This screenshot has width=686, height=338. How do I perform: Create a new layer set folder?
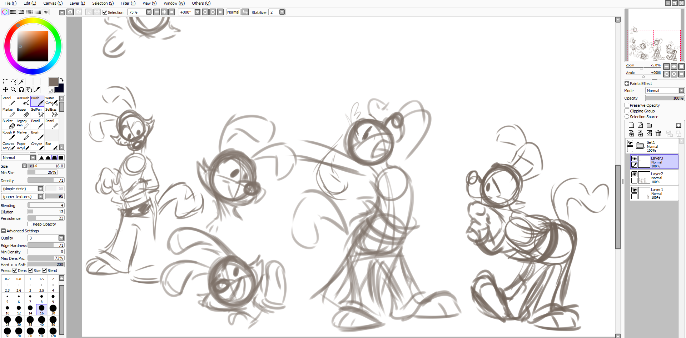point(649,125)
